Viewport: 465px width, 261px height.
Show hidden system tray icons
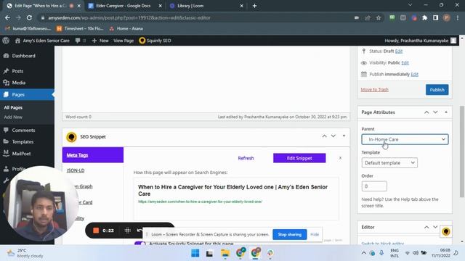363,253
